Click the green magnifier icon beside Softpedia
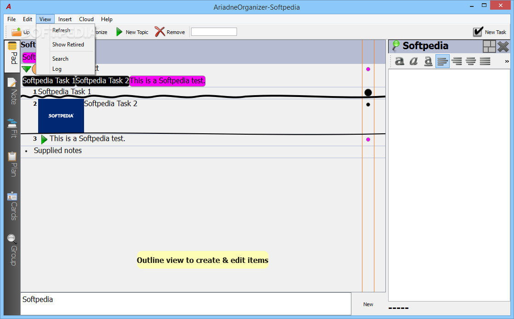The width and height of the screenshot is (514, 319). [395, 46]
